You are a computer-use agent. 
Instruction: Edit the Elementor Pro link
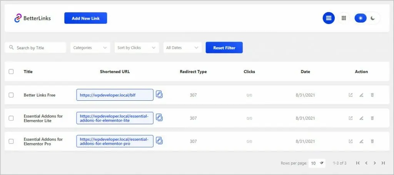361,142
